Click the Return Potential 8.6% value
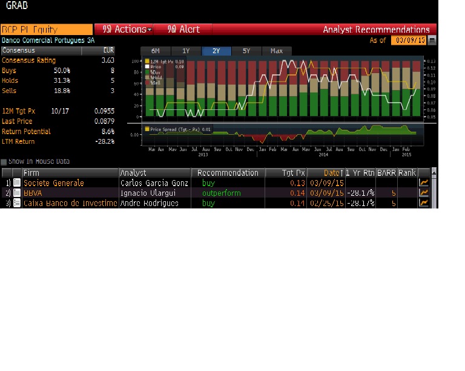Image resolution: width=465 pixels, height=371 pixels. [x=108, y=131]
